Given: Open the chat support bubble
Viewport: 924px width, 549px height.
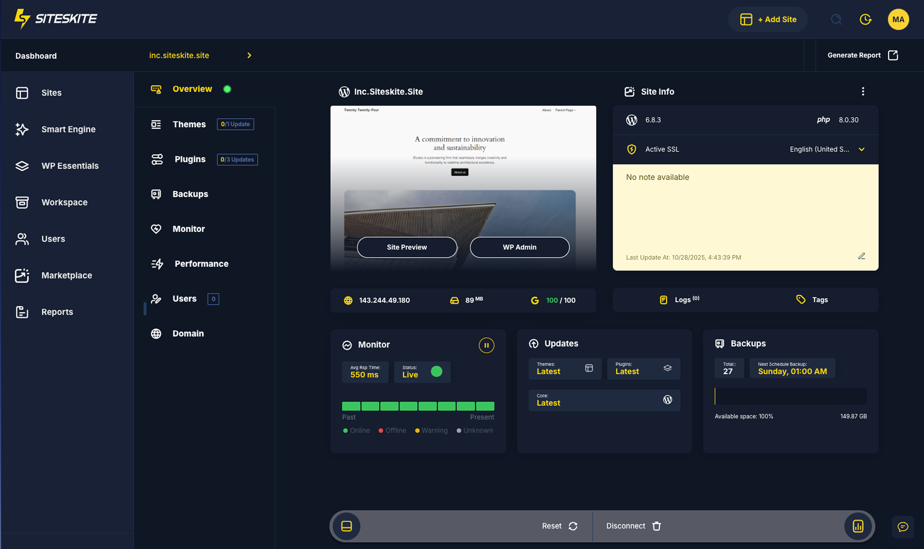Looking at the screenshot, I should [x=903, y=527].
